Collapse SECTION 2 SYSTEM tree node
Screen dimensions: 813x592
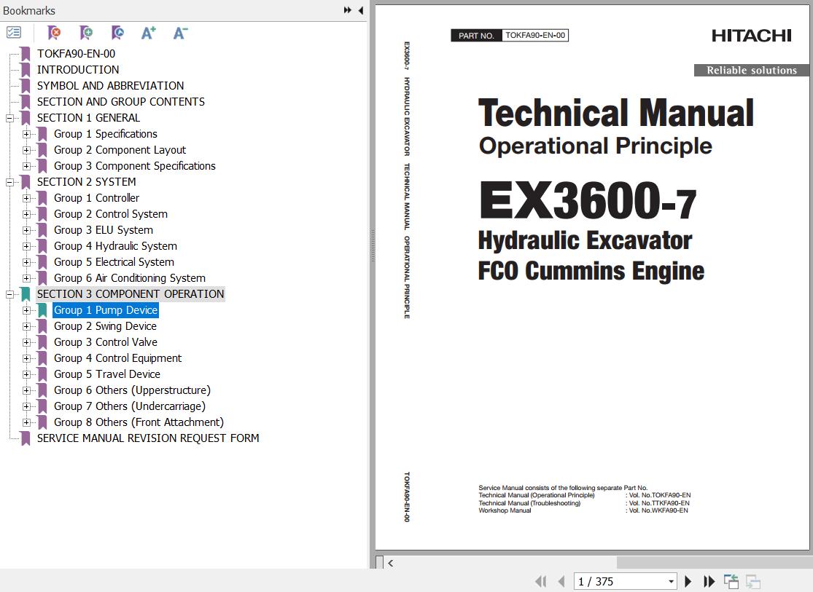coord(10,182)
